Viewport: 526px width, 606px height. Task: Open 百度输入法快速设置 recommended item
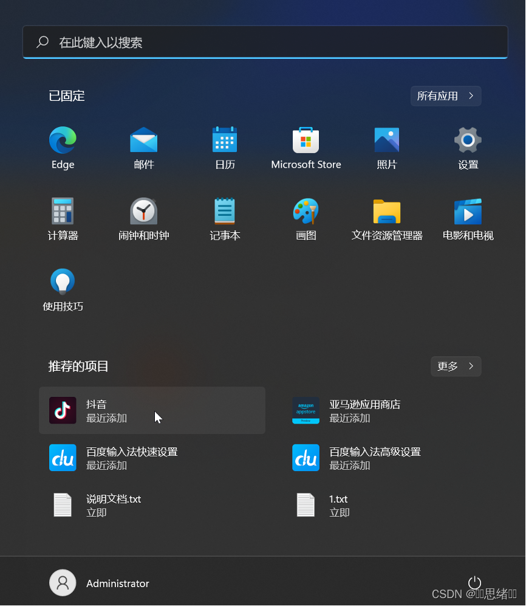[x=152, y=458]
